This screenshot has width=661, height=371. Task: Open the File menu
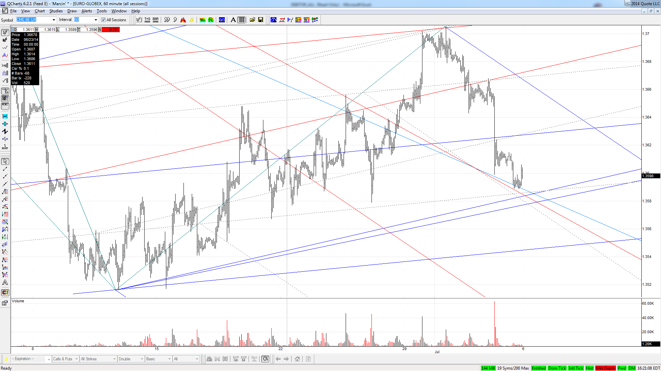[13, 11]
